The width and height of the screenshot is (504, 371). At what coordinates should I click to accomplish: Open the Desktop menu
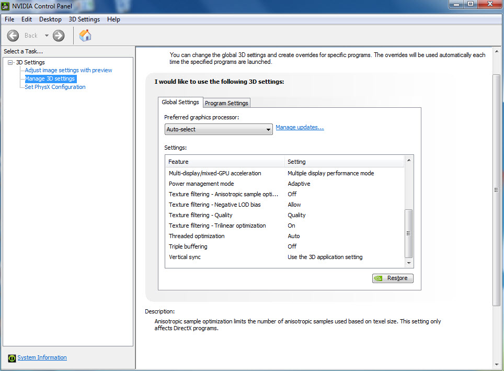(x=50, y=19)
